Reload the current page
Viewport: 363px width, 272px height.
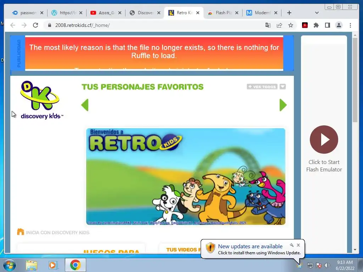click(x=35, y=25)
